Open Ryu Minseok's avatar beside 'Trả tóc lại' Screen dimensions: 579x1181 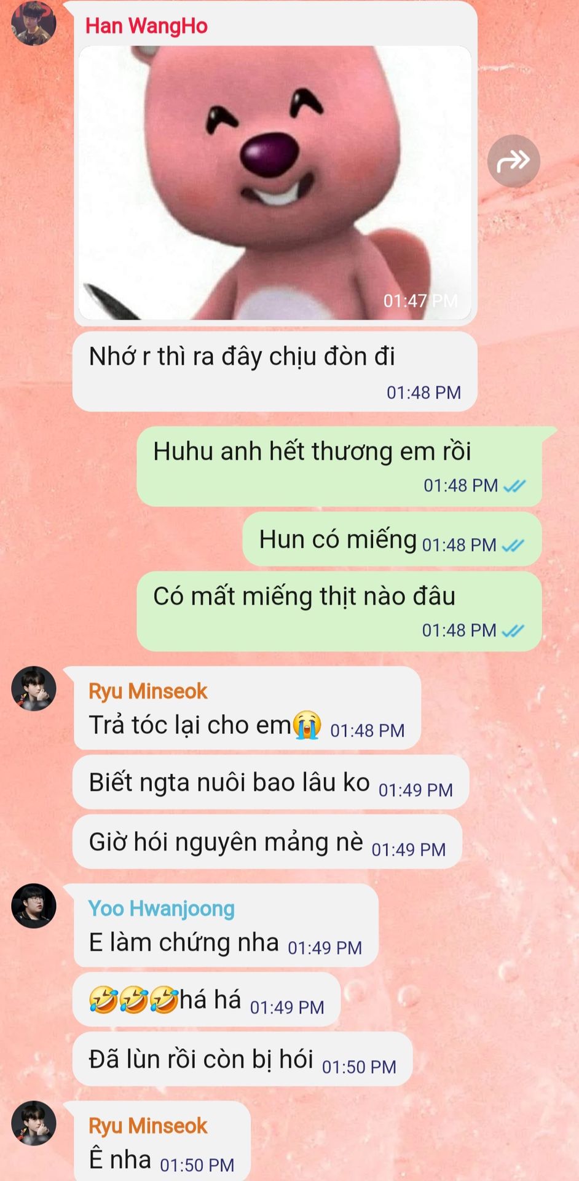[x=34, y=688]
